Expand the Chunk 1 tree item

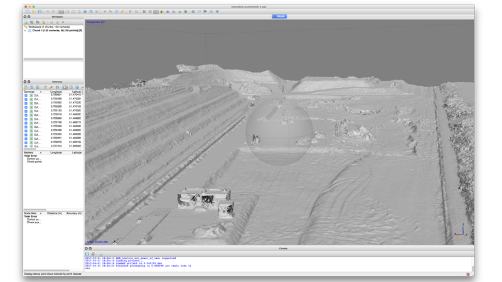coord(25,30)
